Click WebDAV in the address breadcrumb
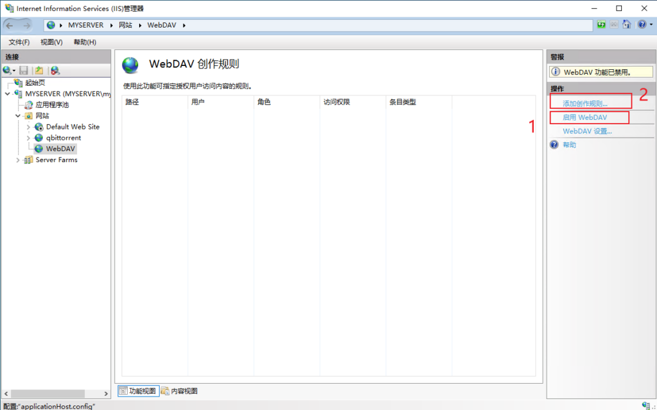 point(162,25)
